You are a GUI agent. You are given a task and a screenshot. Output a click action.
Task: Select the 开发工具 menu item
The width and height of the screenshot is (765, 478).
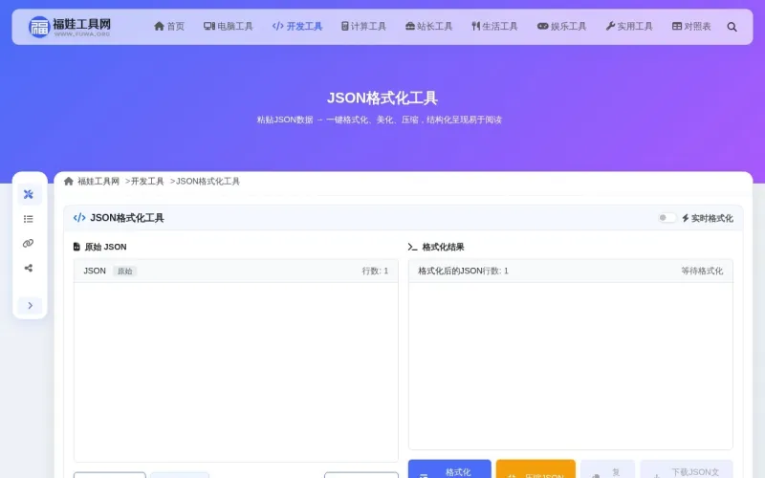297,27
